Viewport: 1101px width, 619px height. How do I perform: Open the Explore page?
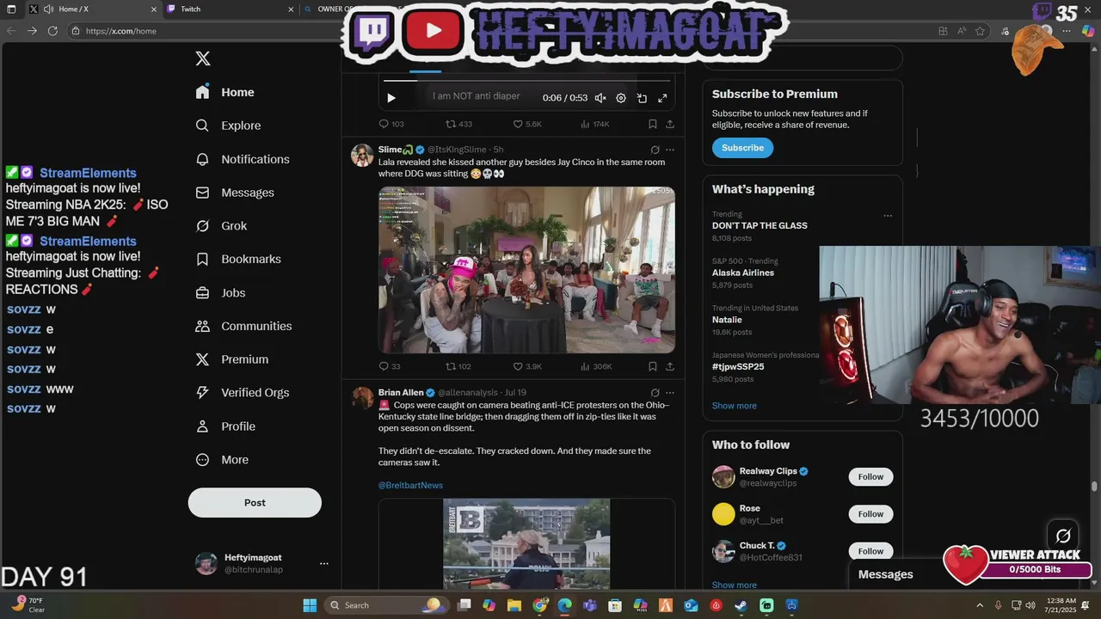pyautogui.click(x=228, y=126)
